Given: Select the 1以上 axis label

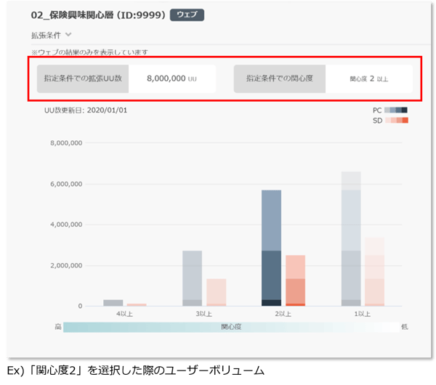Looking at the screenshot, I should [363, 314].
